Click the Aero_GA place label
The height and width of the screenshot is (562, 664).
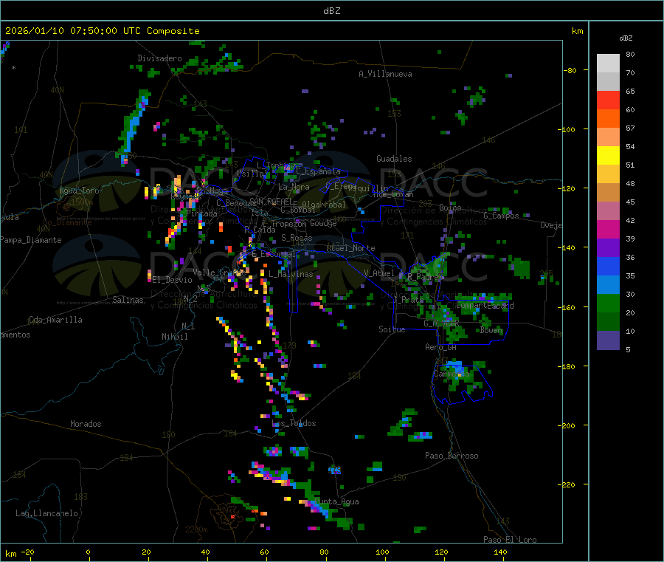(441, 347)
